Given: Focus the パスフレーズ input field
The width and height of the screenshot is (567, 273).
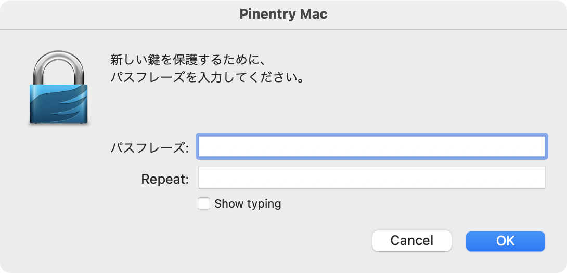Looking at the screenshot, I should click(372, 146).
